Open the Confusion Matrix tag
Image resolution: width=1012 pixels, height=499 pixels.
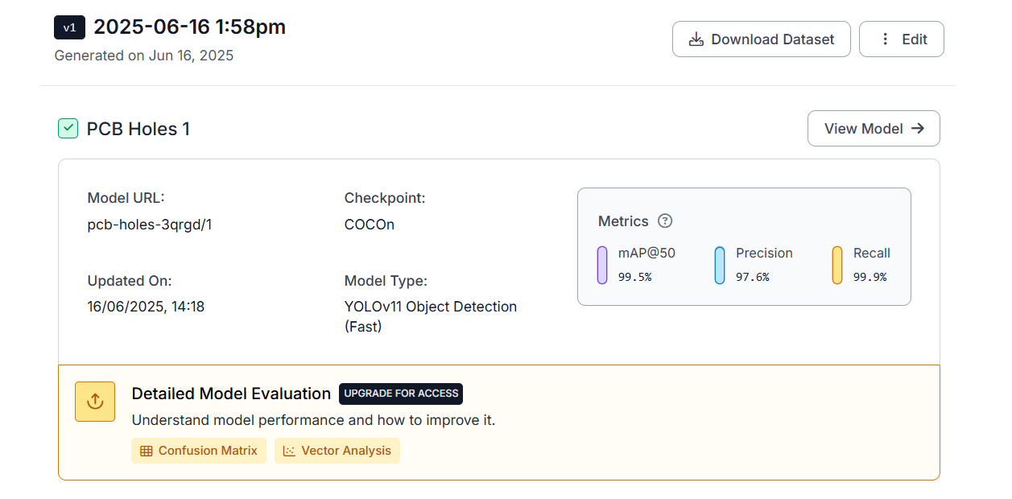point(199,451)
